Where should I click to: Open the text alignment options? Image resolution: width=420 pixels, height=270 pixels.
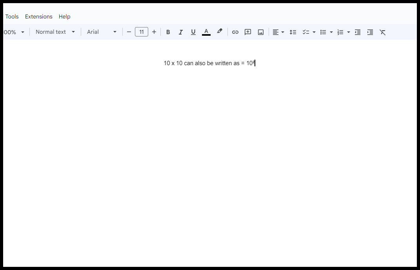click(x=278, y=32)
